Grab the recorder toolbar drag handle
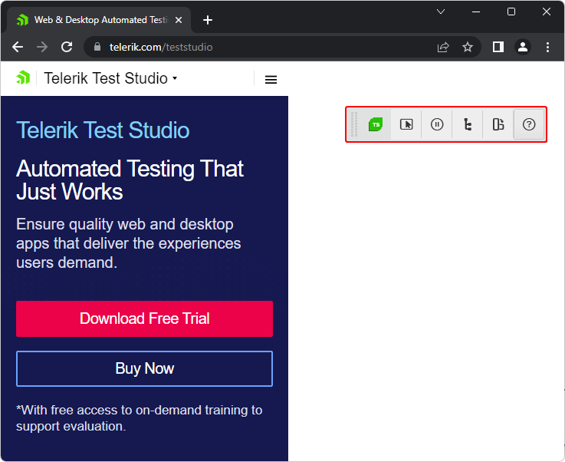This screenshot has height=462, width=565. 354,124
